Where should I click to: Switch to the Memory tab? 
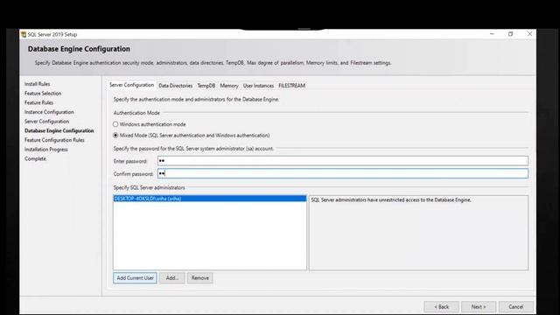(x=229, y=86)
